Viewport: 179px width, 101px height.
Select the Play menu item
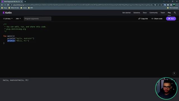coord(169,13)
